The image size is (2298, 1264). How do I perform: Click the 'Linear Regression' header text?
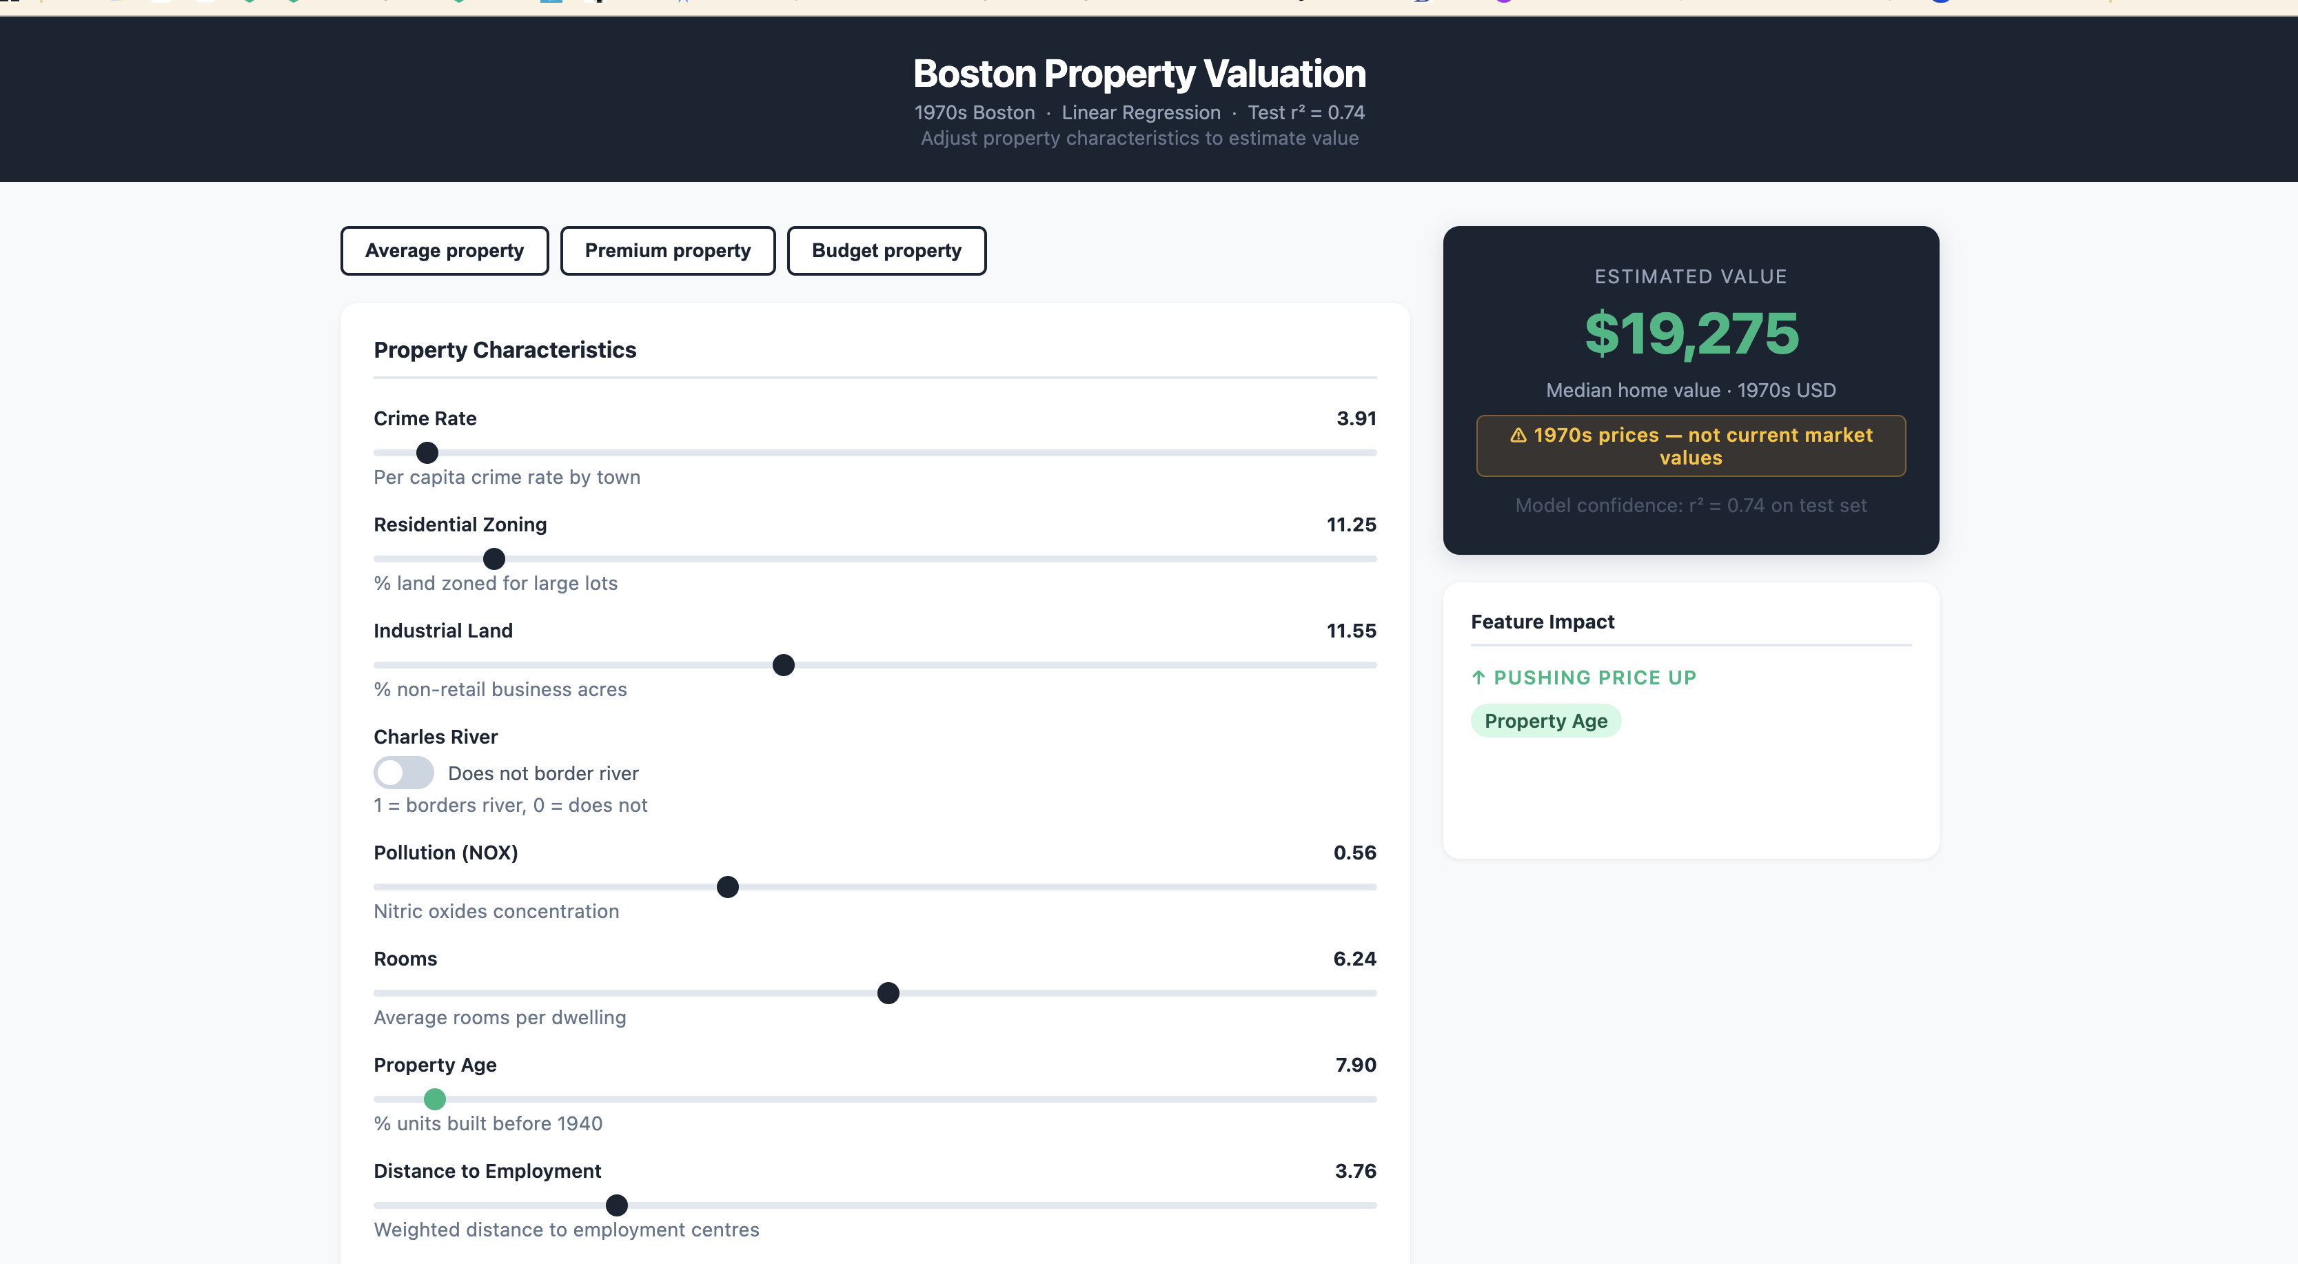(x=1141, y=112)
